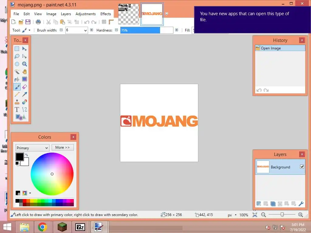Viewport: 311px width, 233px height.
Task: Click the primary black color swatch
Action: (x=19, y=157)
